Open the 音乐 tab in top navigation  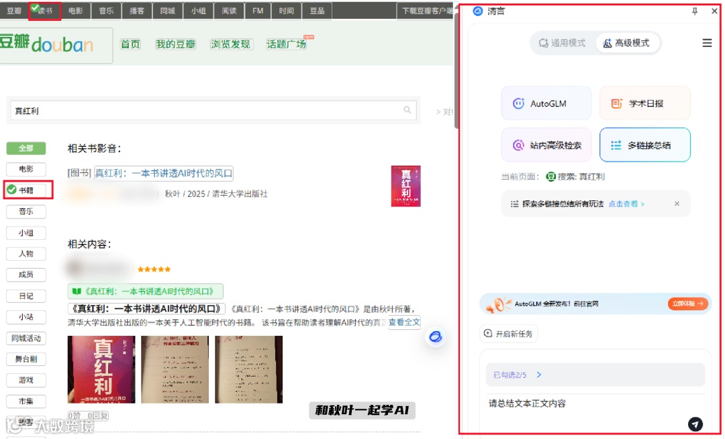106,11
